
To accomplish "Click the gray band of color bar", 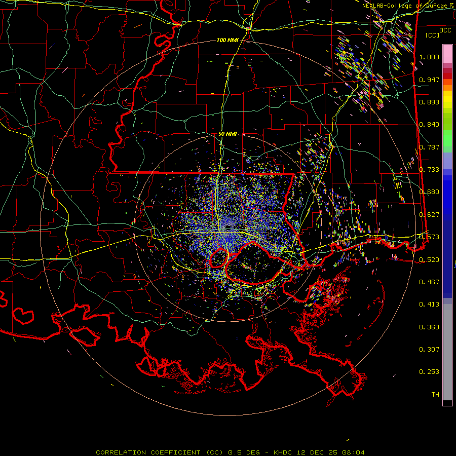I will point(447,352).
